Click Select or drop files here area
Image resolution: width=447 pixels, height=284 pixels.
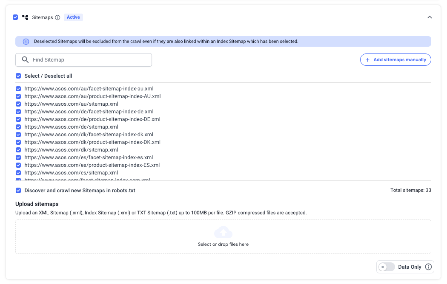223,236
